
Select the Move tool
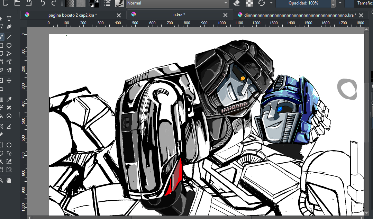[x=9, y=81]
